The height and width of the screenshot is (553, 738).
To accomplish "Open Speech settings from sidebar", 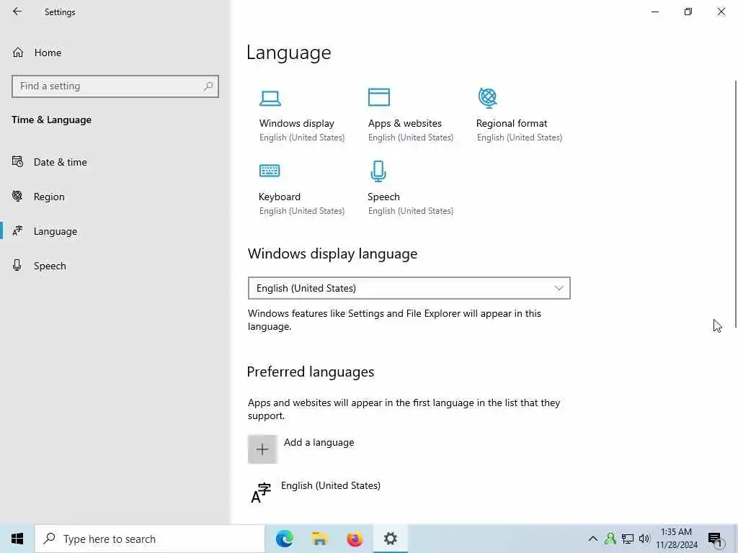I will 50,266.
